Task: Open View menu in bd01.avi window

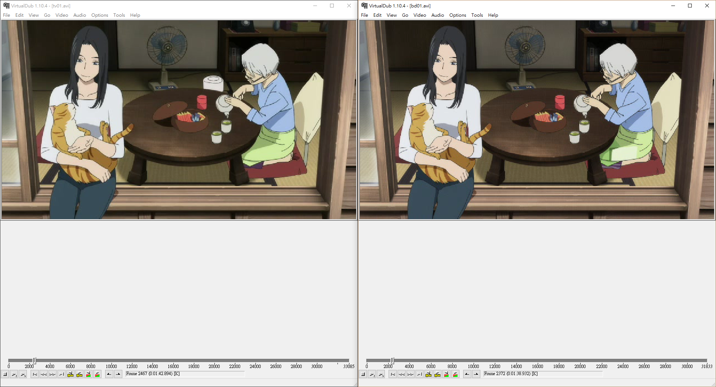Action: coord(392,15)
